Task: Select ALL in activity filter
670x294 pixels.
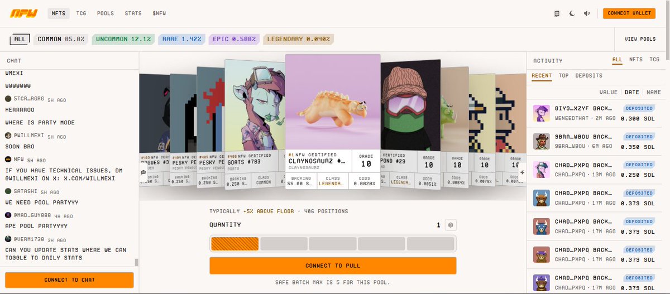Action: [x=617, y=59]
